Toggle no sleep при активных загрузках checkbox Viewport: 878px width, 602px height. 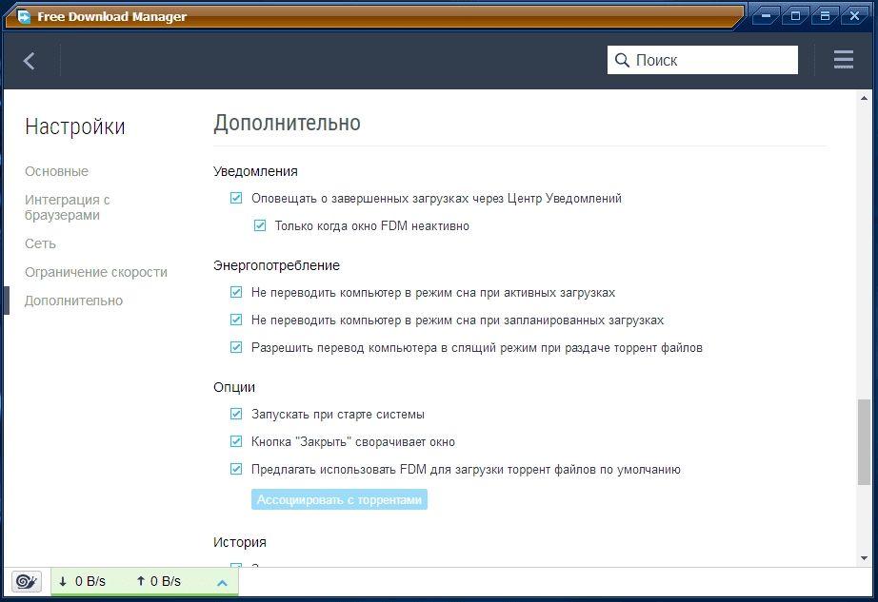click(x=236, y=292)
